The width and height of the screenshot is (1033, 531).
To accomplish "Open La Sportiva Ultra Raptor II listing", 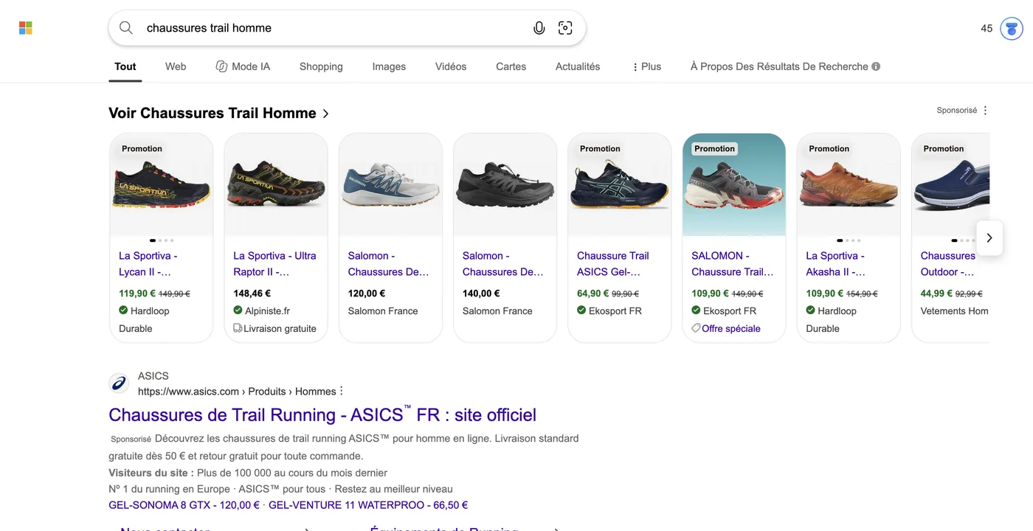I will (x=274, y=264).
